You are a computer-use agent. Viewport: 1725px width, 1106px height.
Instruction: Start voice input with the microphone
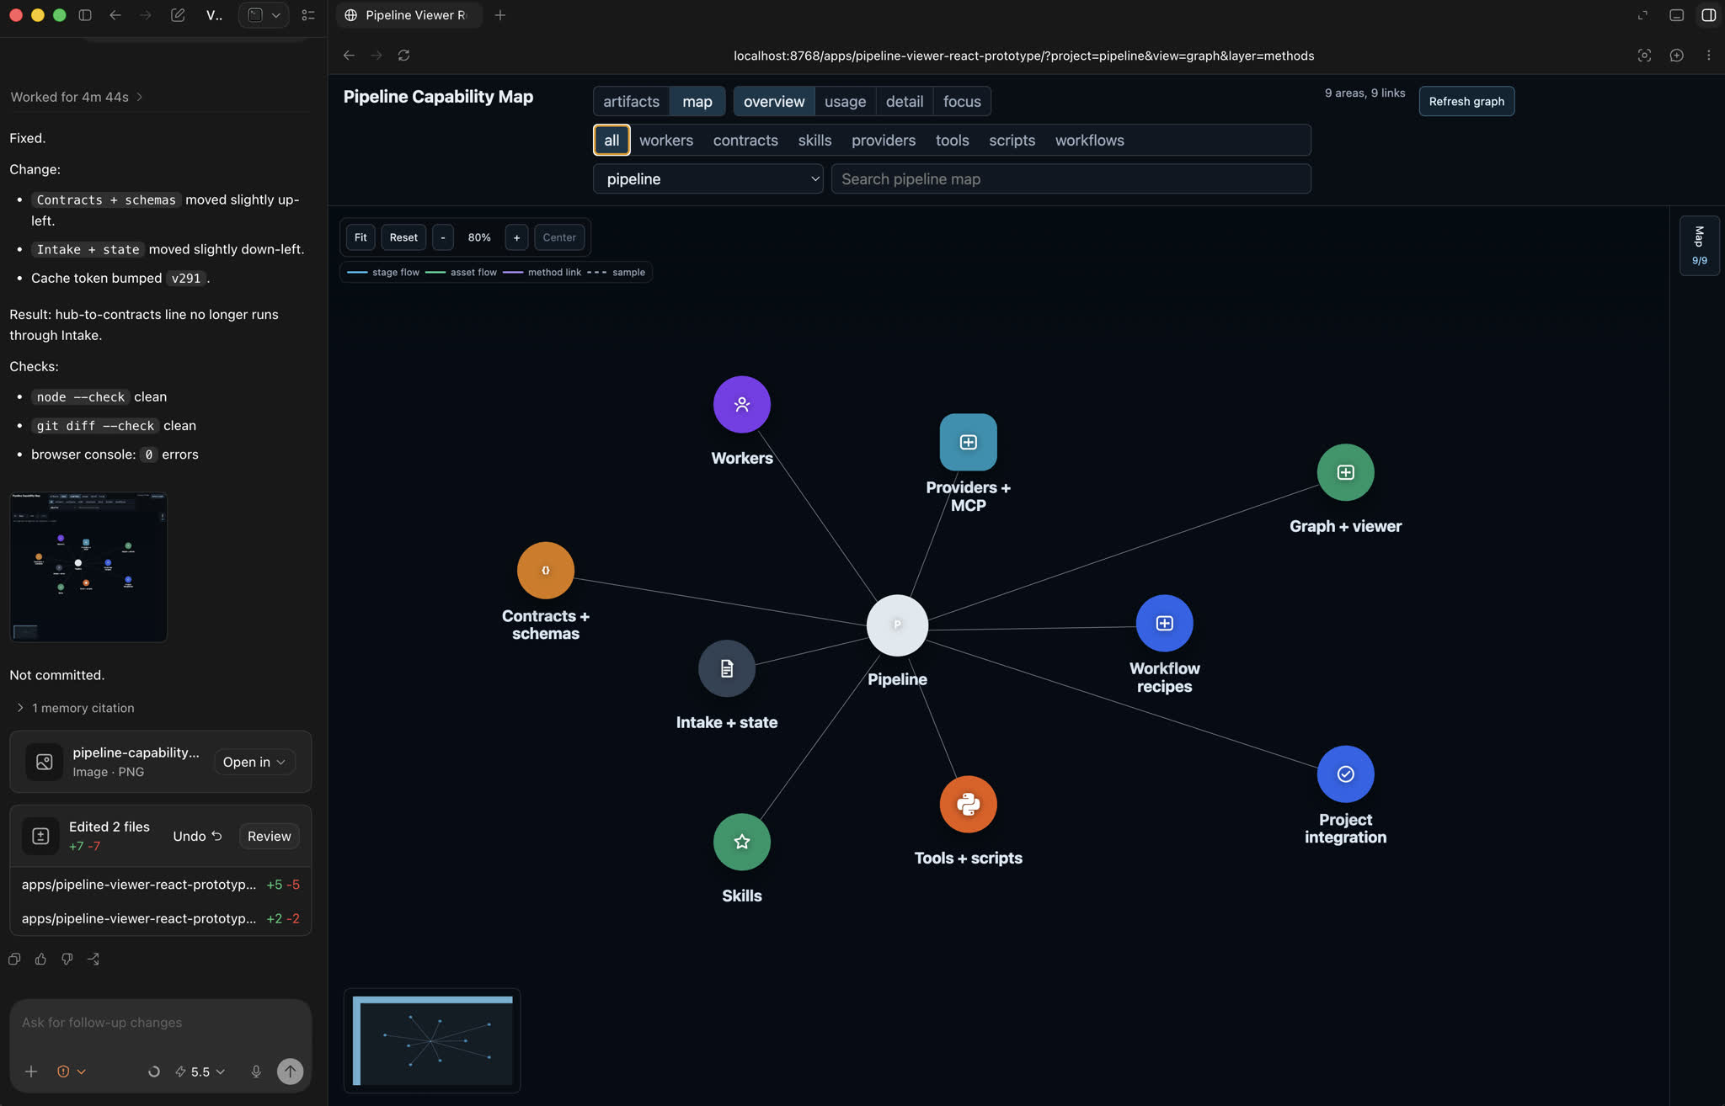point(256,1071)
